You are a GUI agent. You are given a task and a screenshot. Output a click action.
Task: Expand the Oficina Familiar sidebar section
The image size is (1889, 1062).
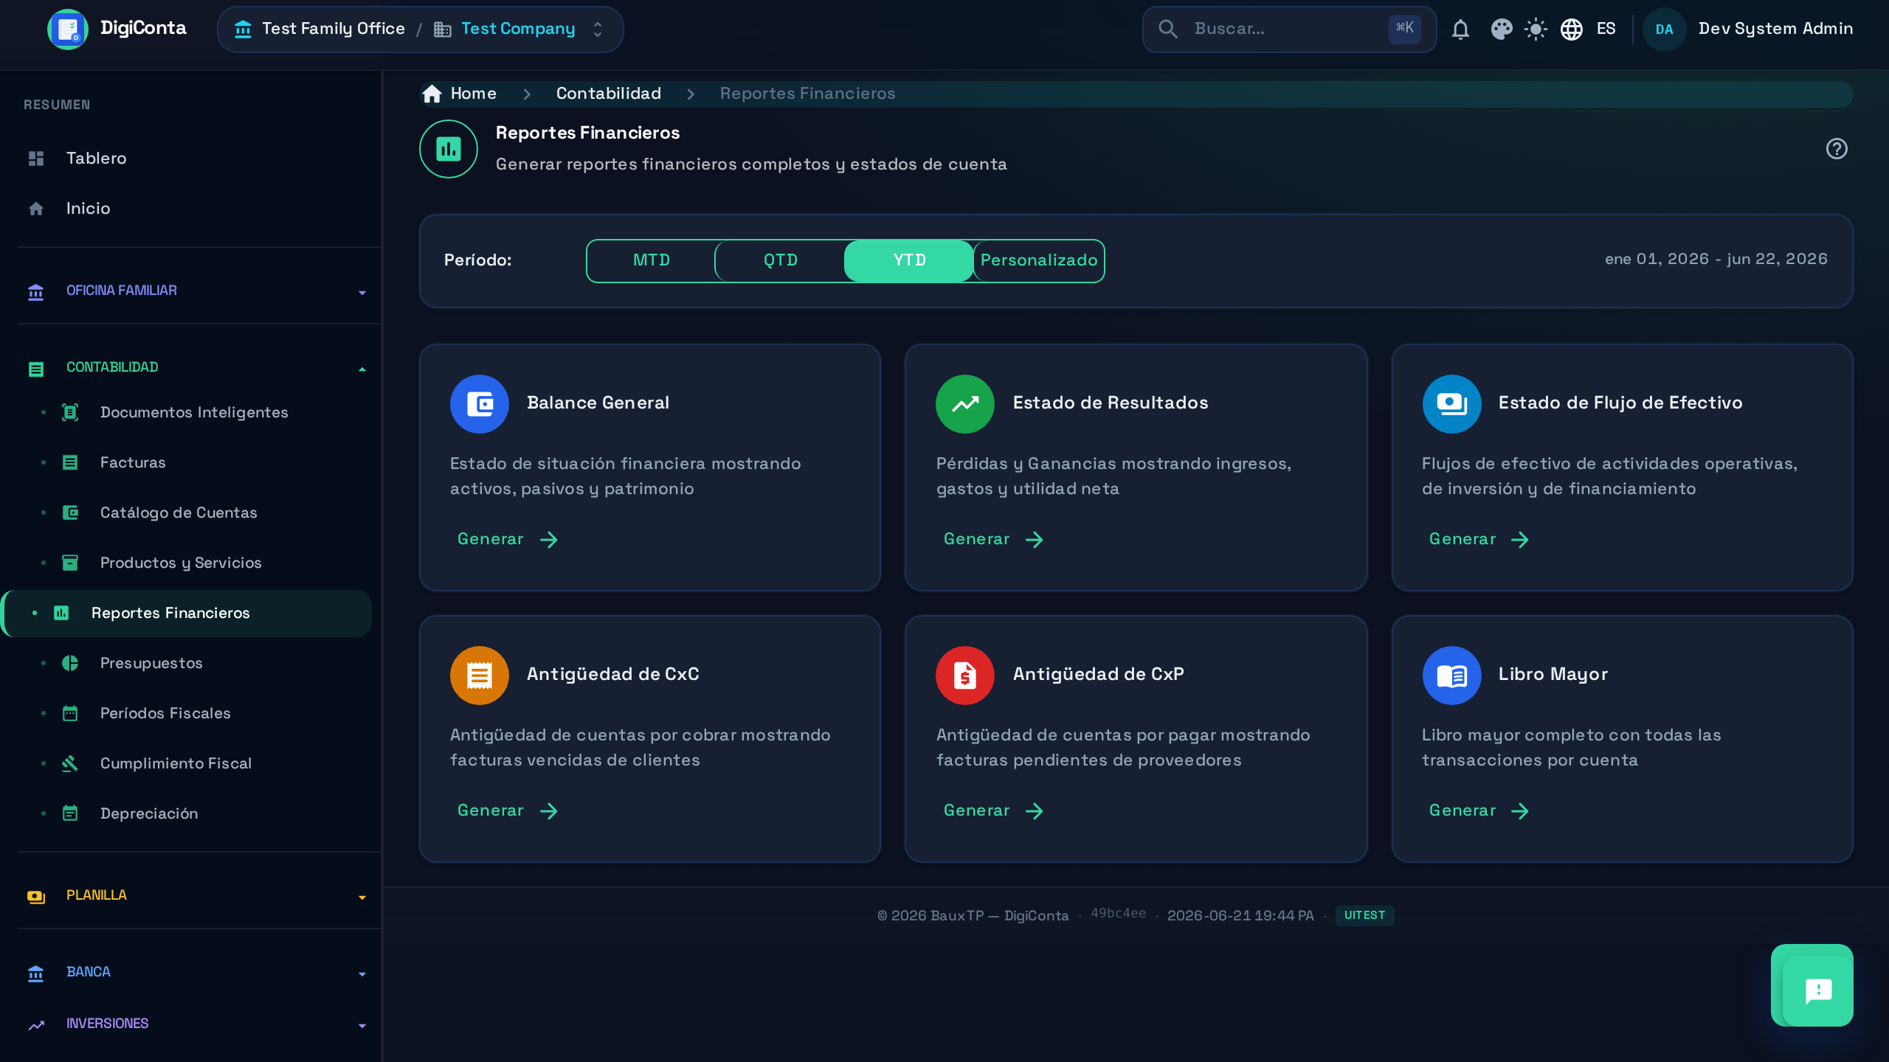pos(193,291)
